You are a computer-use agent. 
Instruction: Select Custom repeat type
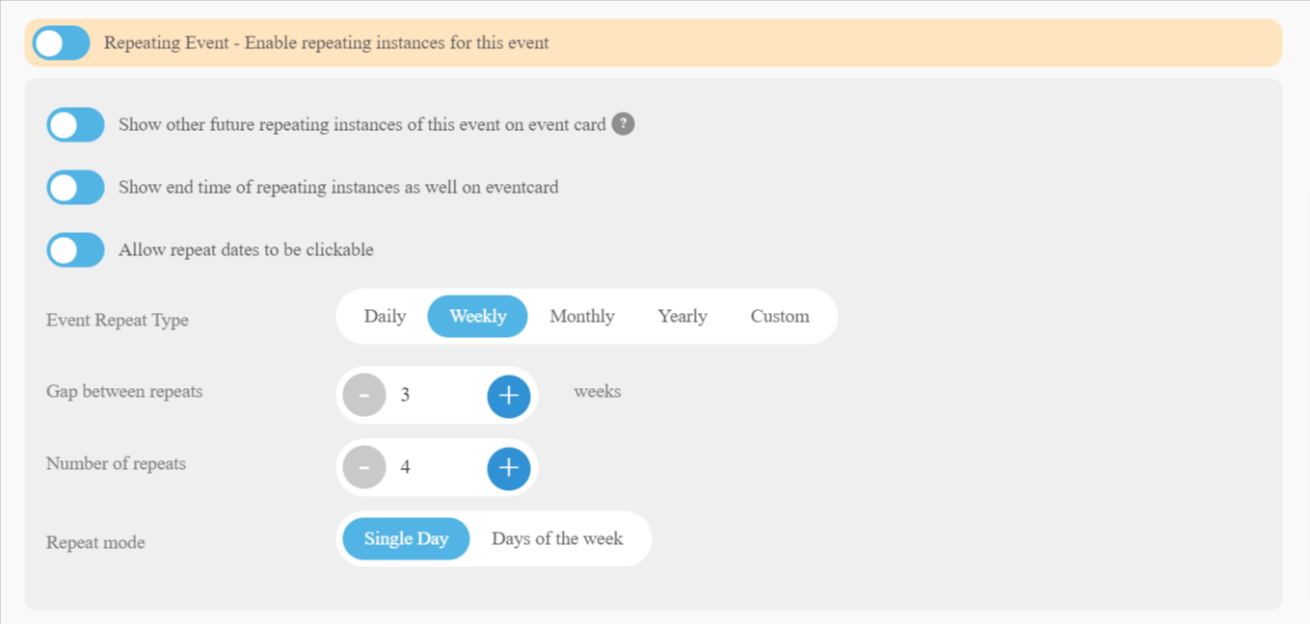[x=780, y=317]
